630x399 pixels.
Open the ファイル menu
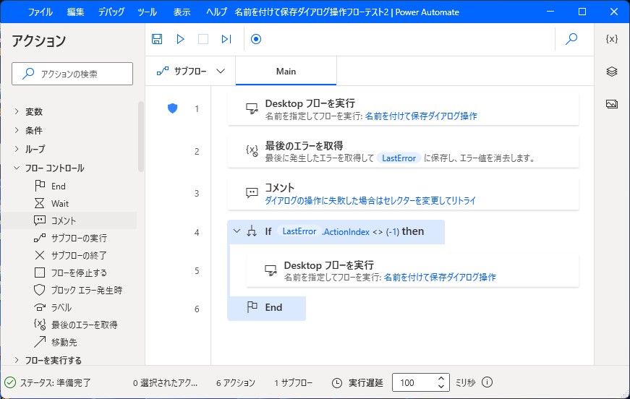pos(41,12)
